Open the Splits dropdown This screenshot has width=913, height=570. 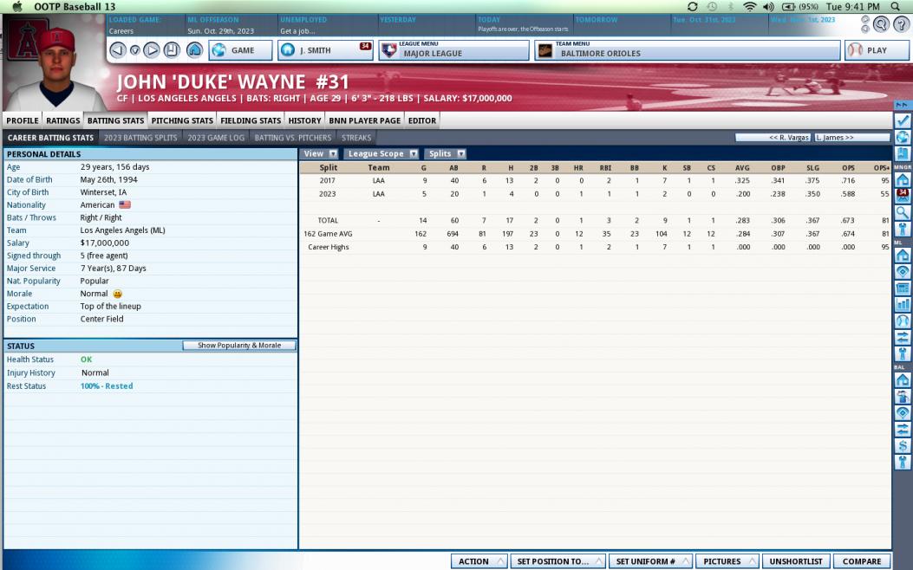click(x=446, y=153)
